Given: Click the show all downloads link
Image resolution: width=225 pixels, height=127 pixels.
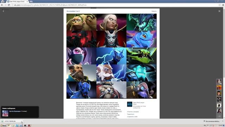Looking at the screenshot, I should [213, 121].
